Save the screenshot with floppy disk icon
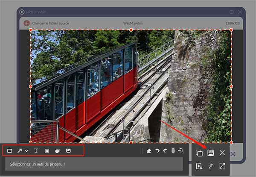256x177 pixels. point(210,153)
